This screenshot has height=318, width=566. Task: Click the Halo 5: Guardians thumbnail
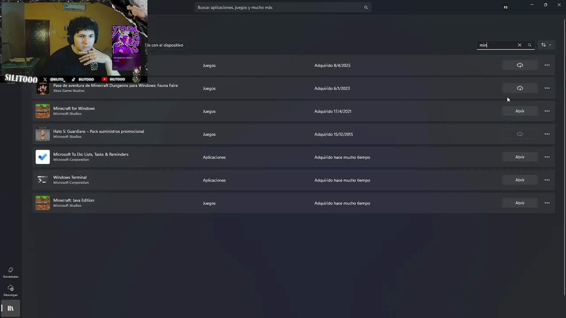click(43, 134)
